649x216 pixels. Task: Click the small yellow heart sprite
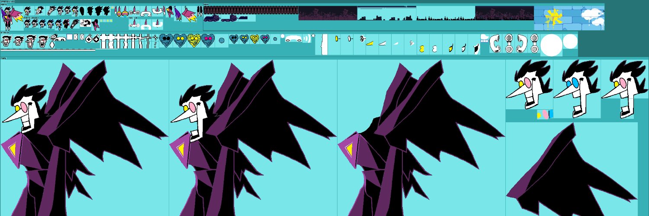(x=254, y=39)
